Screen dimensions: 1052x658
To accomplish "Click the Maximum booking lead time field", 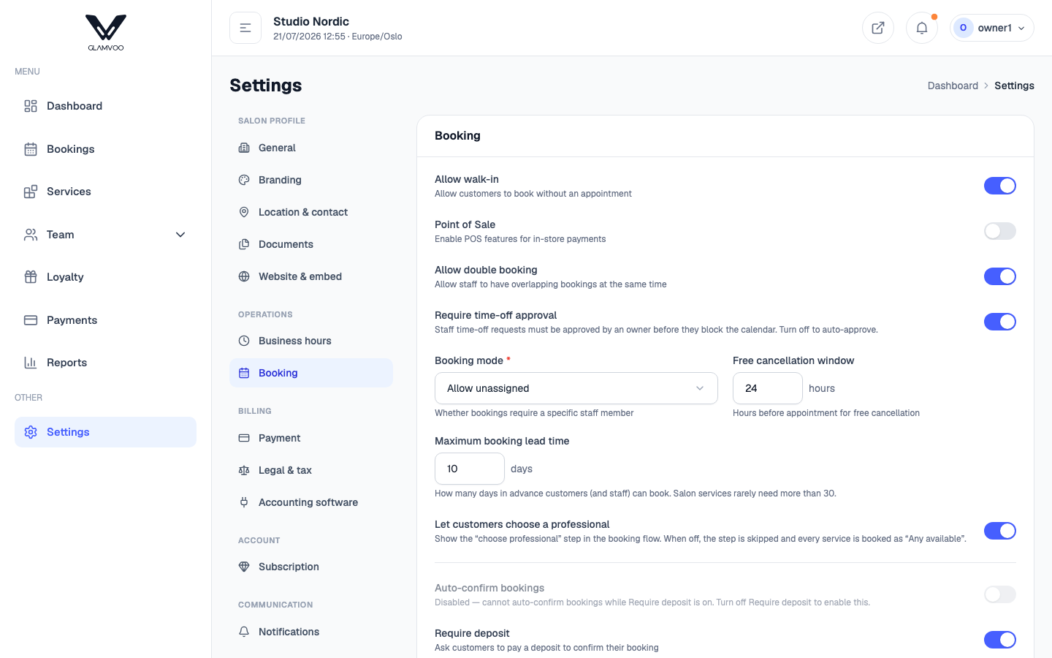I will click(470, 469).
